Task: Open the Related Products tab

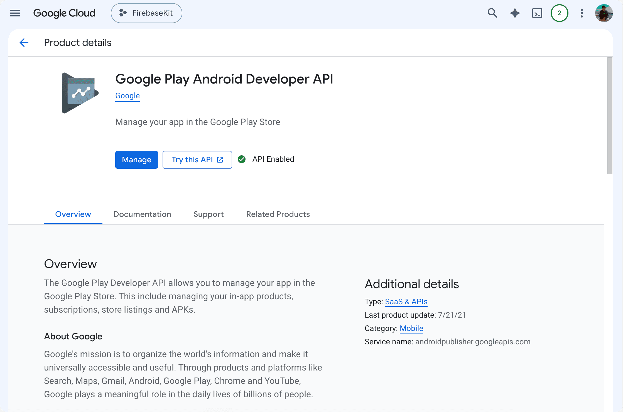Action: (x=278, y=214)
